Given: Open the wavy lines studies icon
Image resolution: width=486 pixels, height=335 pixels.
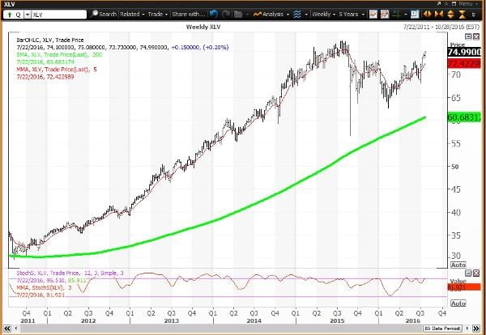Looking at the screenshot, I should click(297, 14).
